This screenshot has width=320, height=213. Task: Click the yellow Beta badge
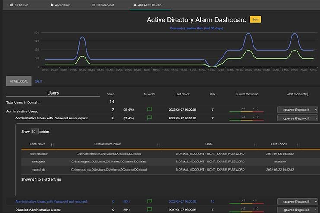[255, 19]
